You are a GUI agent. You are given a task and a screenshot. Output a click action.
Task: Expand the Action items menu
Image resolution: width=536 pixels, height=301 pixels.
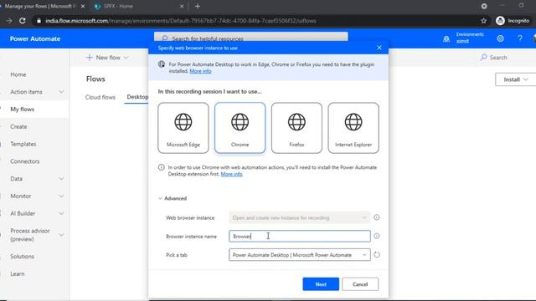tap(61, 92)
